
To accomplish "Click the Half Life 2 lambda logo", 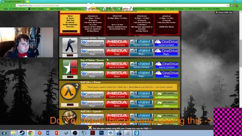I will click(70, 92).
